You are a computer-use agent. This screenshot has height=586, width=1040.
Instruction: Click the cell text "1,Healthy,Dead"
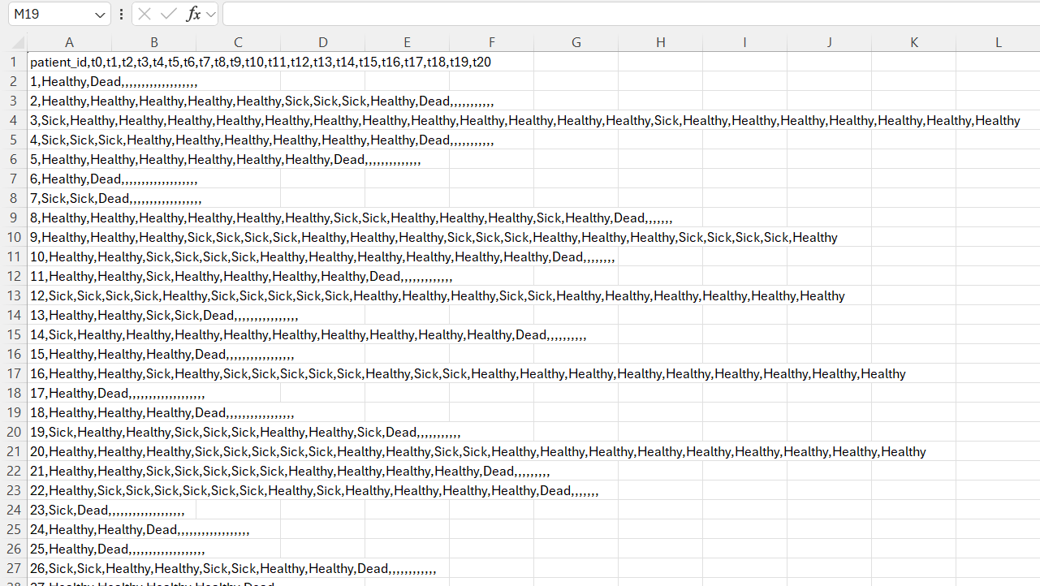[76, 81]
